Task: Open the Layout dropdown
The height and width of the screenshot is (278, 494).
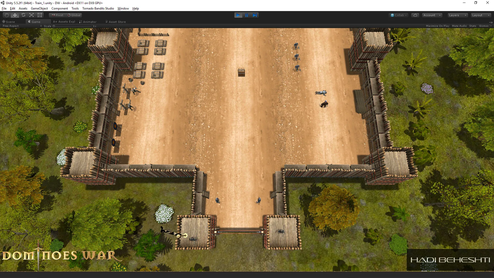Action: [481, 15]
